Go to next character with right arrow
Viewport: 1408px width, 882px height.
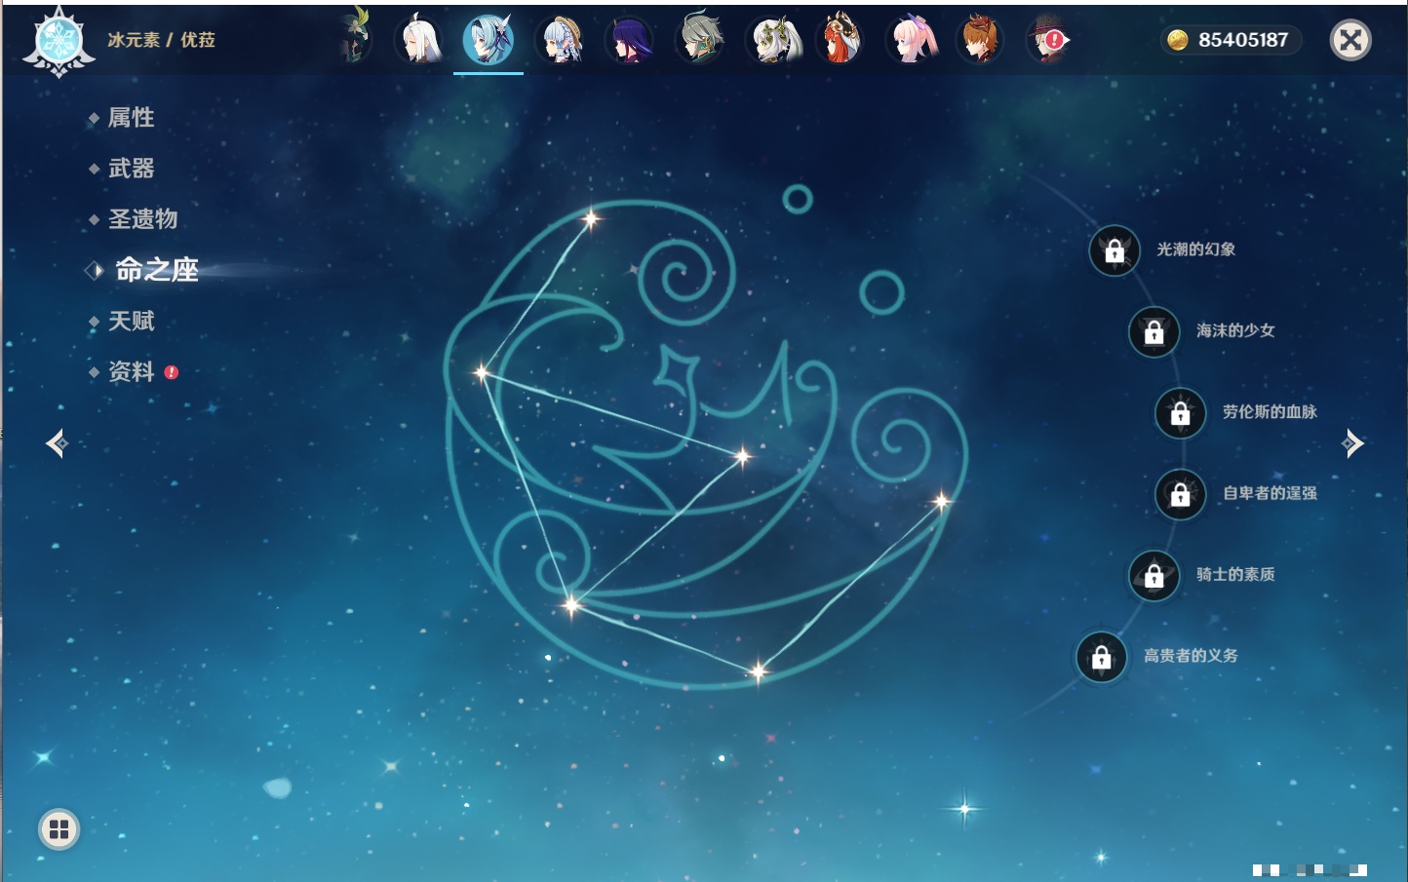click(x=1352, y=443)
